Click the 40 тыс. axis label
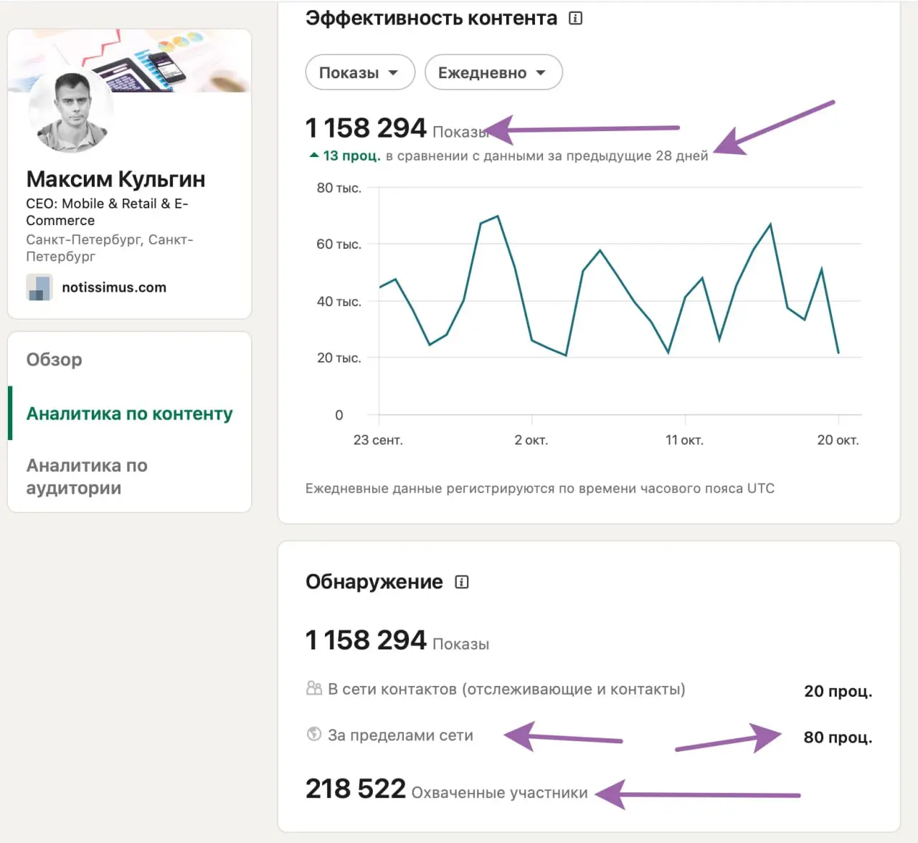The height and width of the screenshot is (843, 918). (339, 302)
